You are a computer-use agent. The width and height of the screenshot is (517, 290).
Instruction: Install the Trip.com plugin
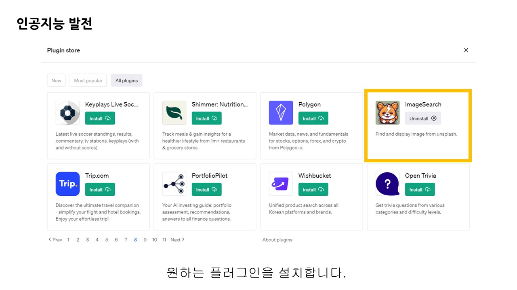100,190
